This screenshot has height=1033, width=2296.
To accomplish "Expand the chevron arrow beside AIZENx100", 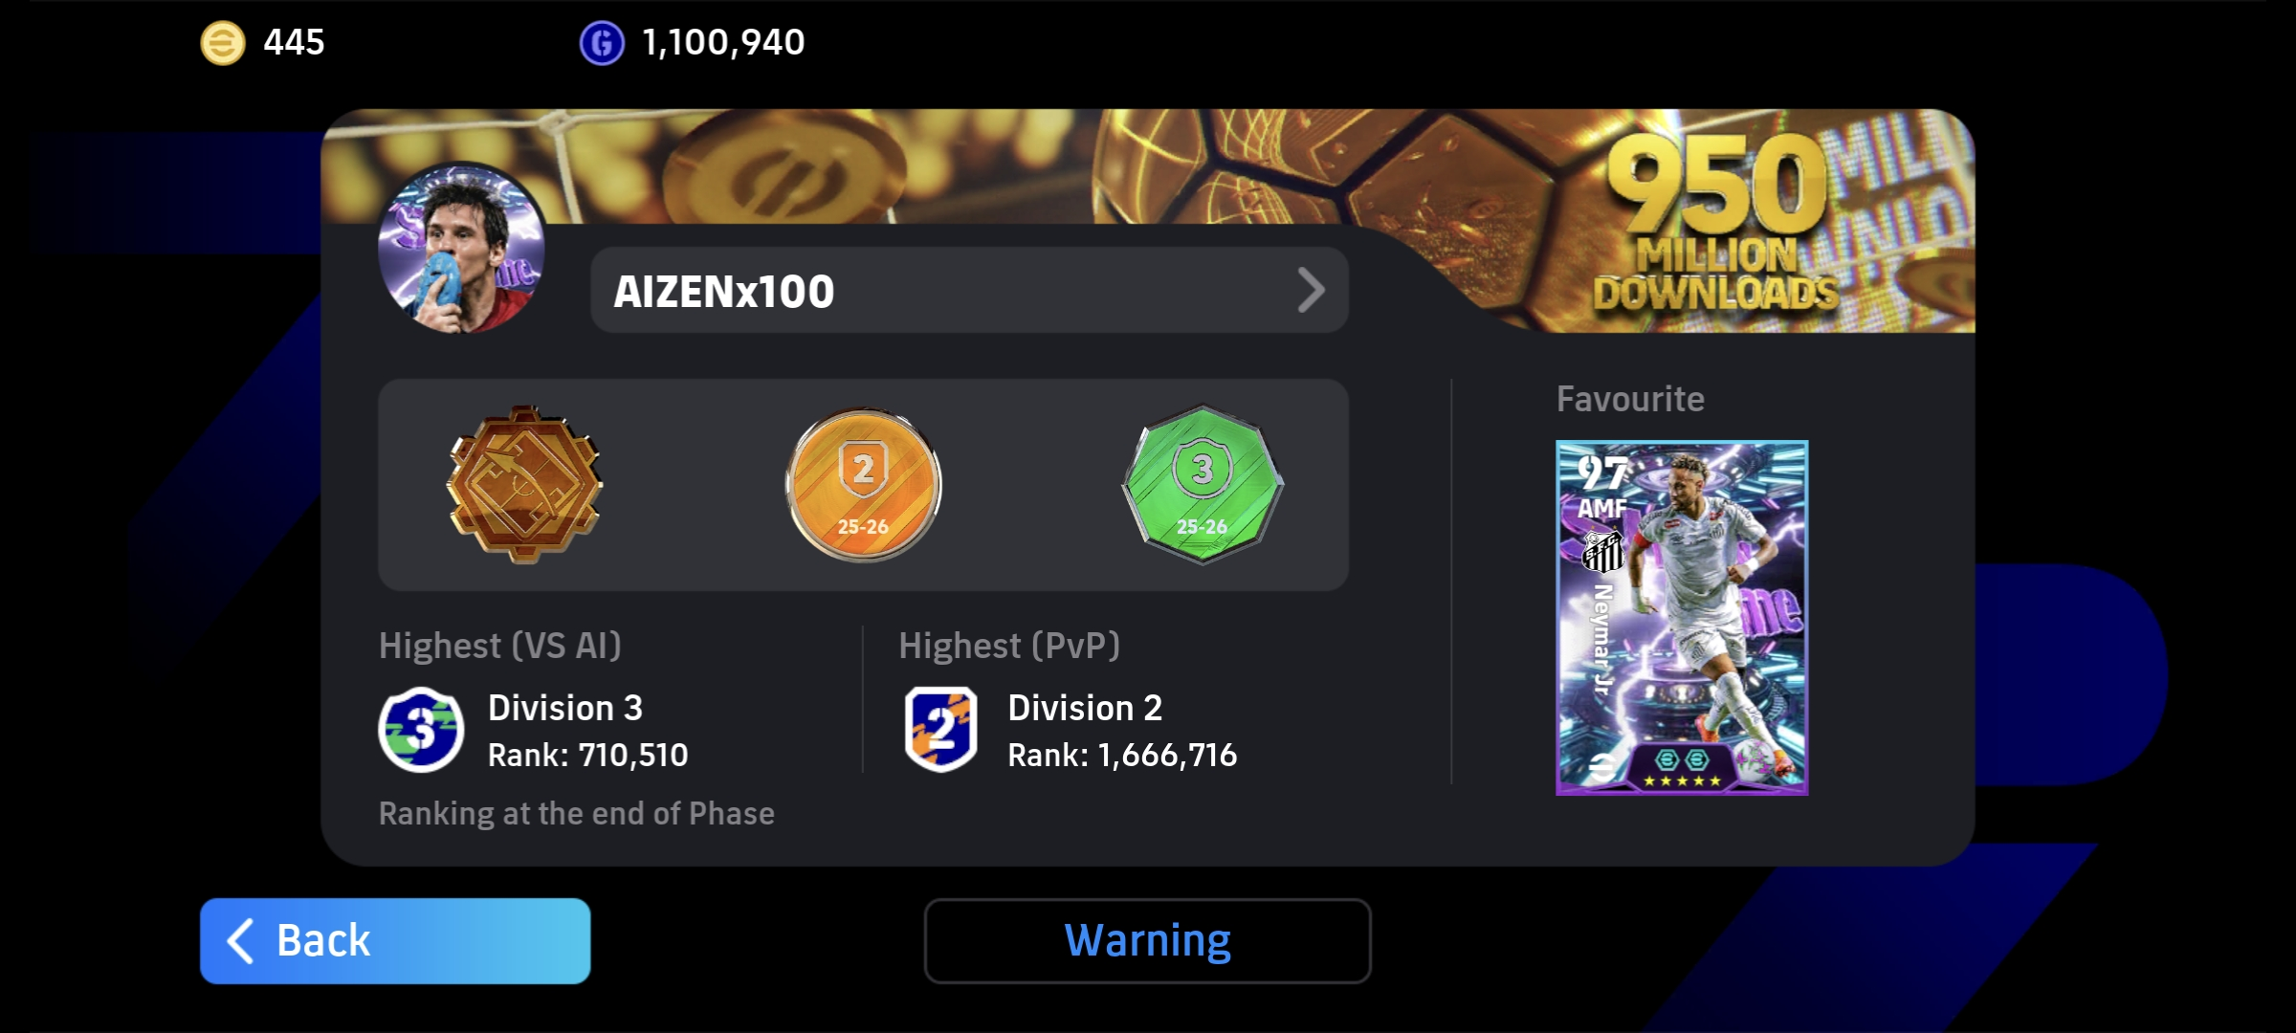I will 1311,291.
